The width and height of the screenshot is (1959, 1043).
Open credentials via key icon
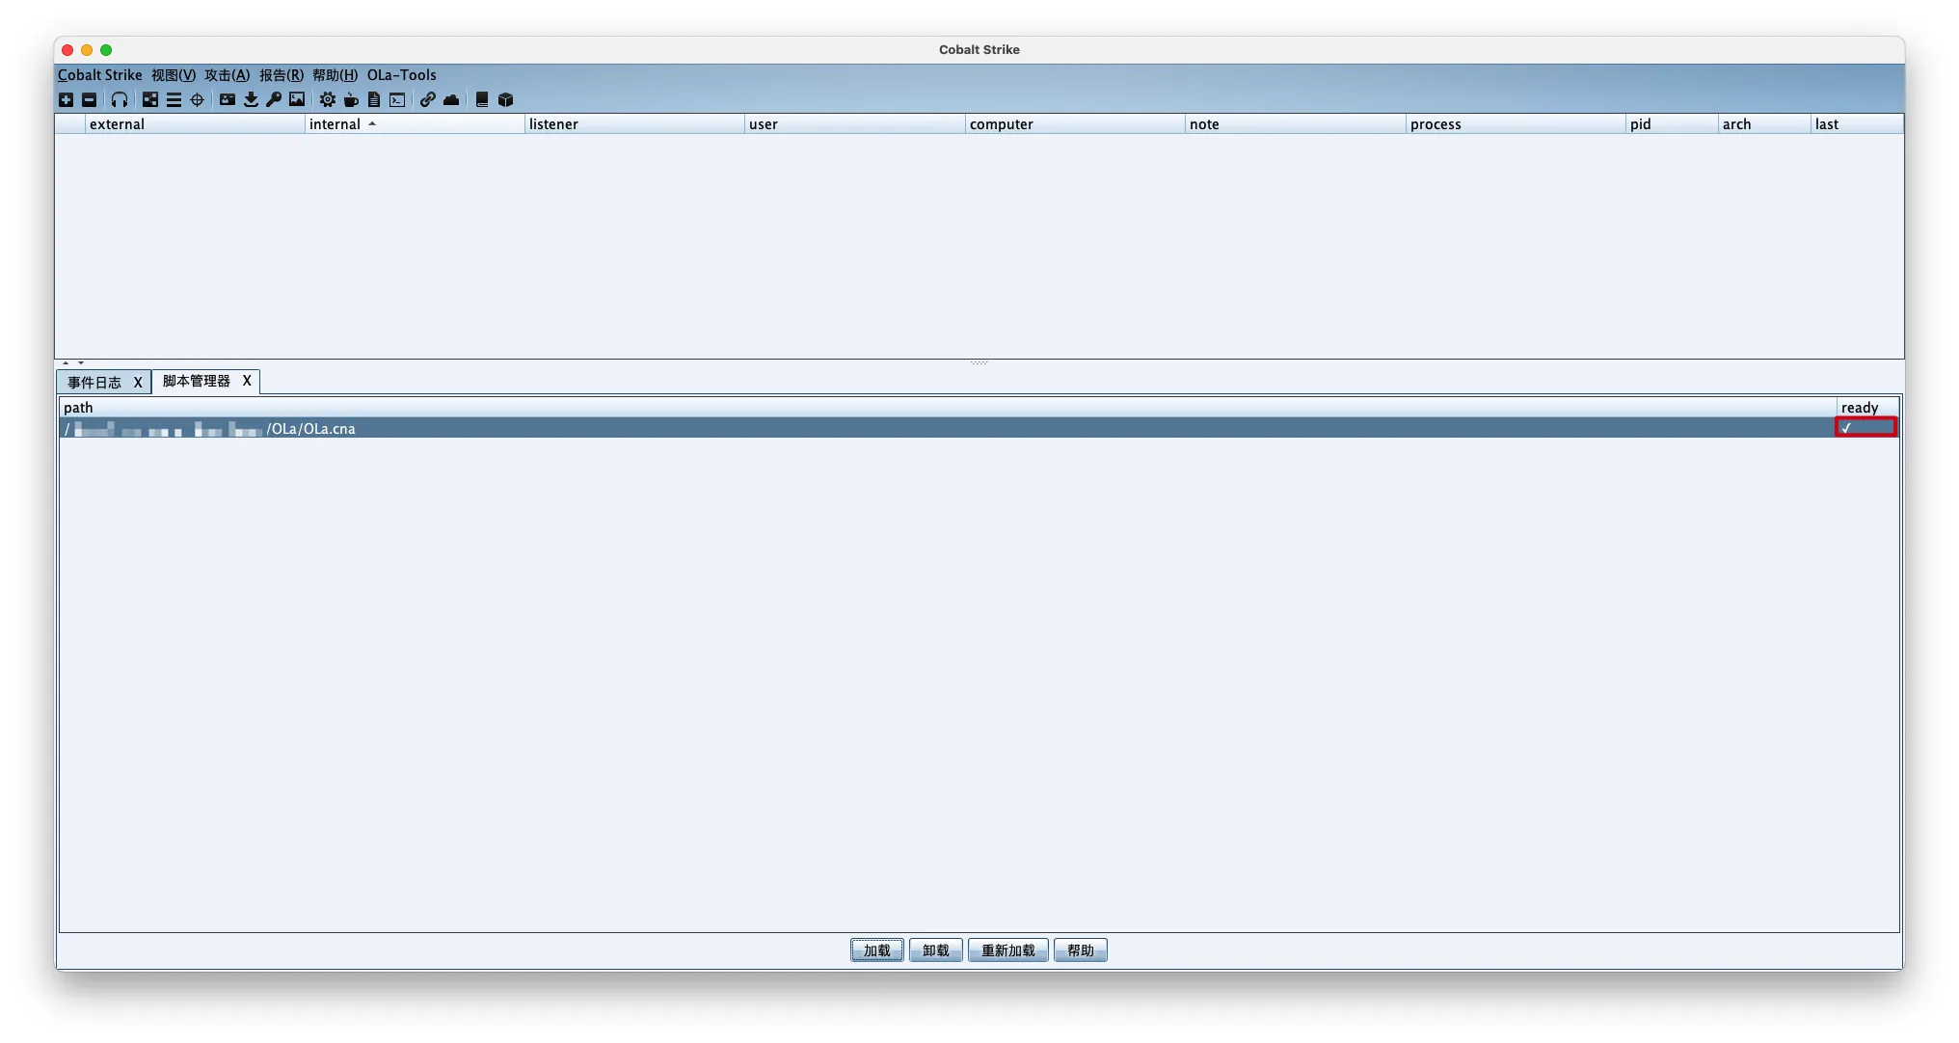point(274,100)
